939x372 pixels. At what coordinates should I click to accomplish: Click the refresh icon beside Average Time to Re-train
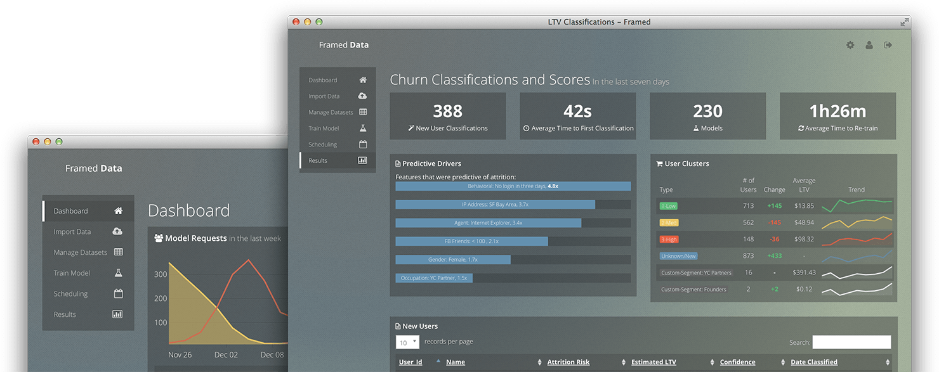pos(801,128)
